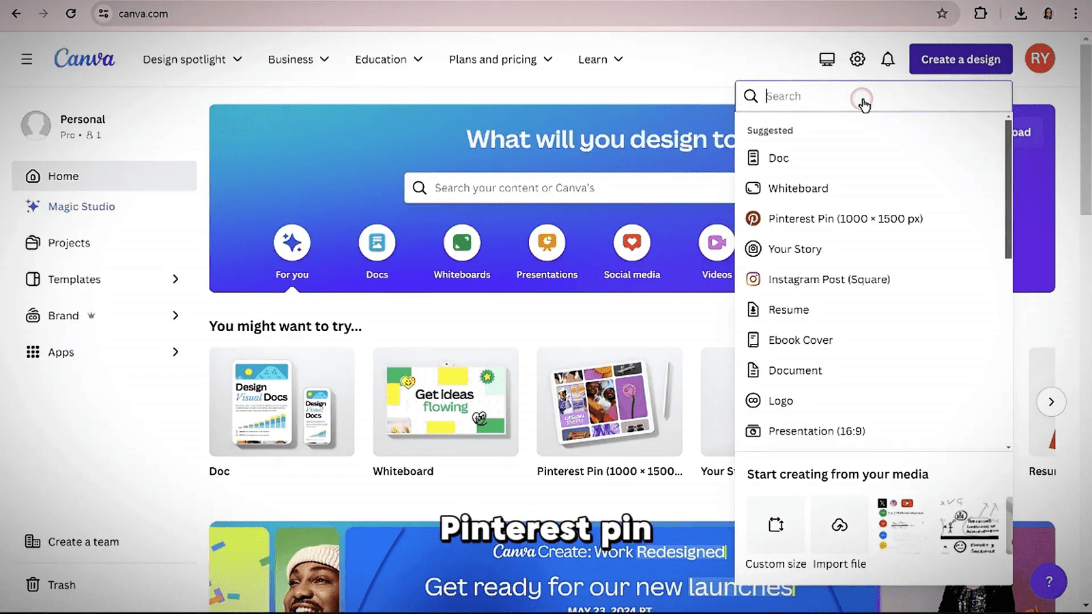Image resolution: width=1092 pixels, height=614 pixels.
Task: Expand the Templates chevron arrow
Action: coord(175,279)
